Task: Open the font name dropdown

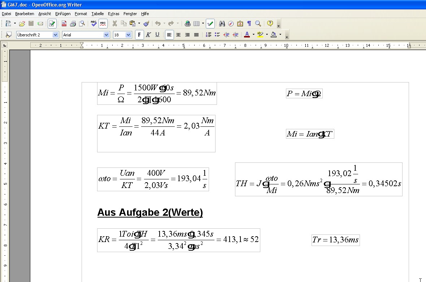Action: tap(107, 34)
